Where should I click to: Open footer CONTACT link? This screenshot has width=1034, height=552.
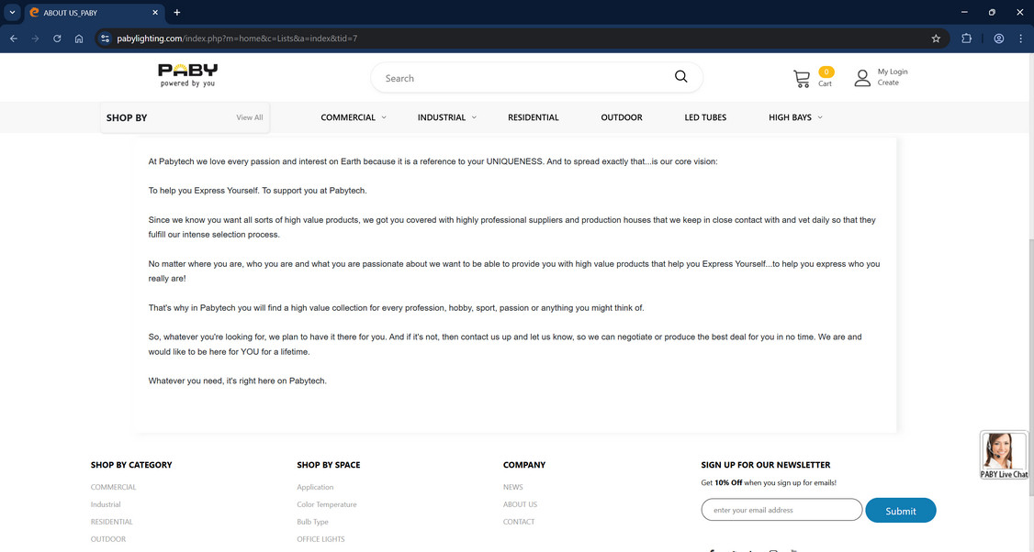point(519,522)
